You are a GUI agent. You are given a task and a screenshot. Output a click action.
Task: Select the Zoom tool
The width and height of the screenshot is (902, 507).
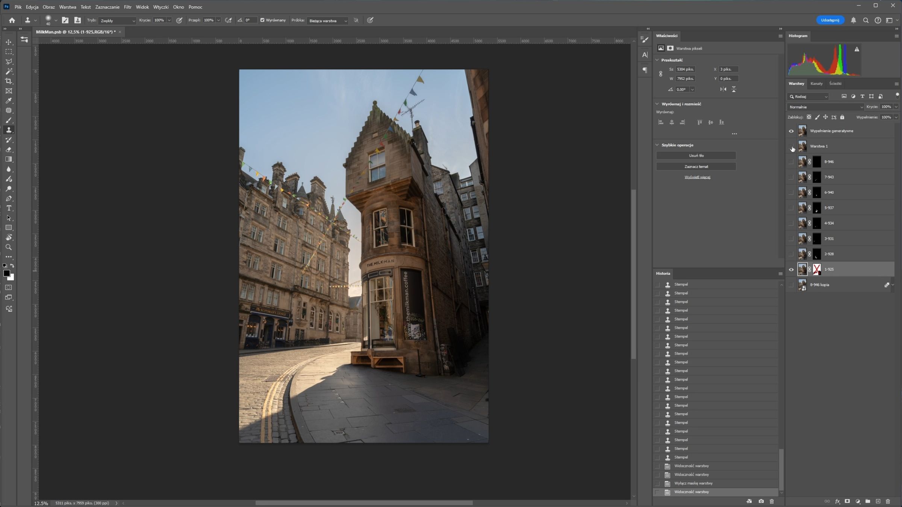pyautogui.click(x=9, y=247)
